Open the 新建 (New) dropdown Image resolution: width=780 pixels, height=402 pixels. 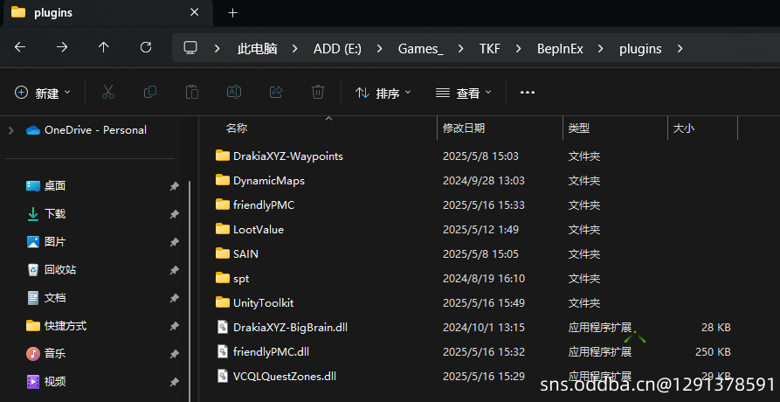[x=43, y=93]
